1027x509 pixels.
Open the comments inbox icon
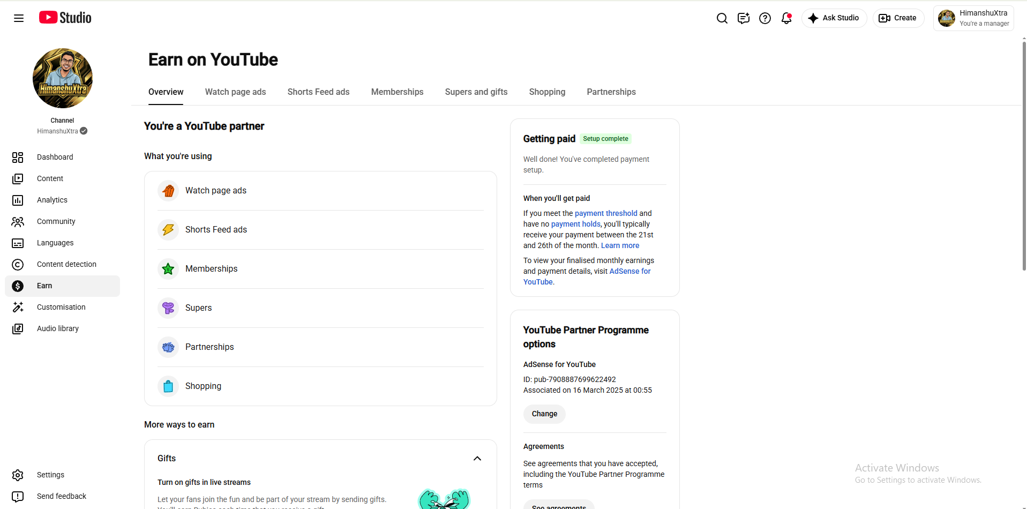tap(744, 18)
